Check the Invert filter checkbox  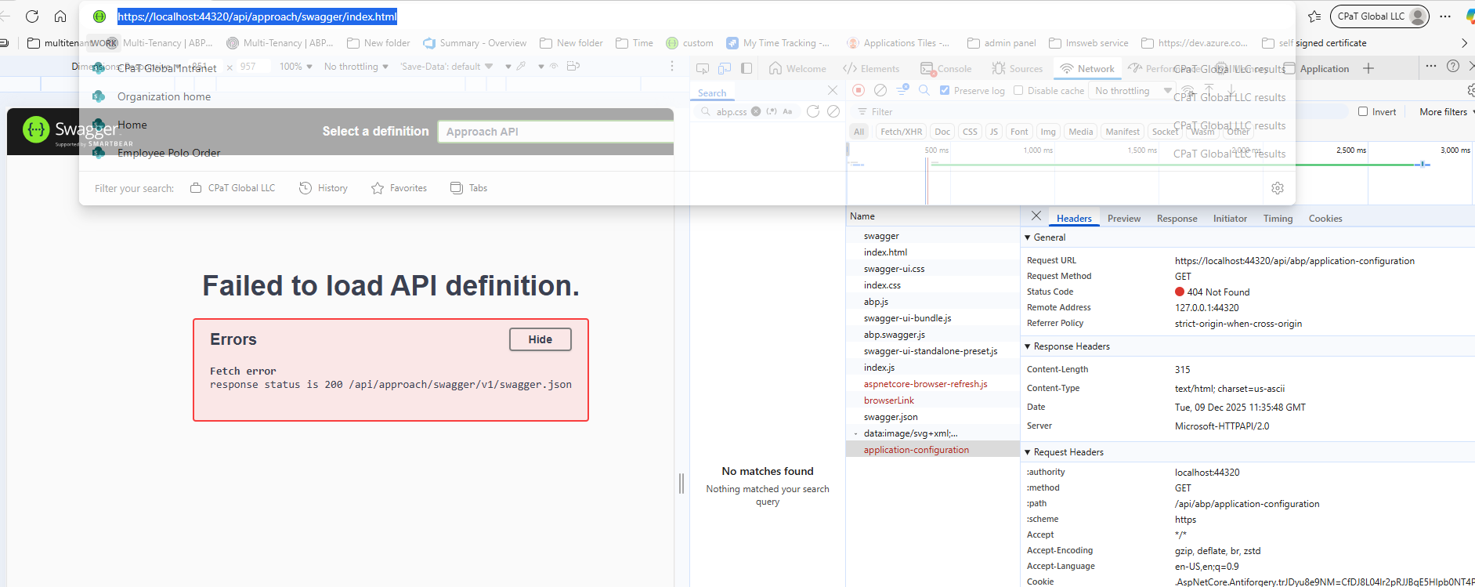pyautogui.click(x=1363, y=112)
